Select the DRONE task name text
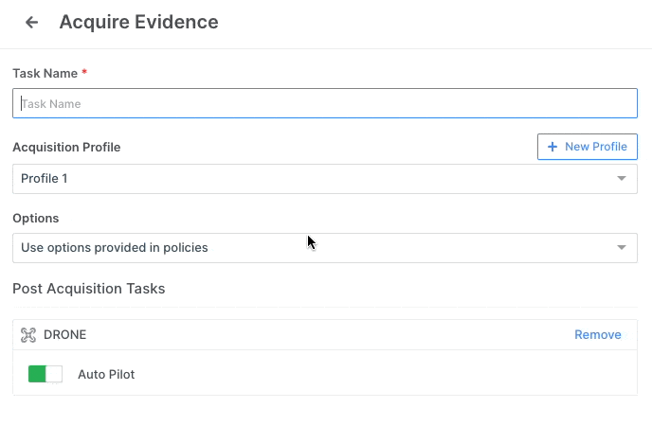652x426 pixels. click(65, 335)
